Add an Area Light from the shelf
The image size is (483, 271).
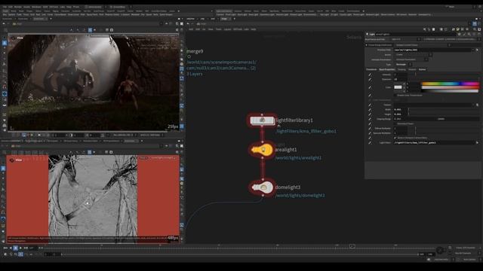tap(254, 14)
